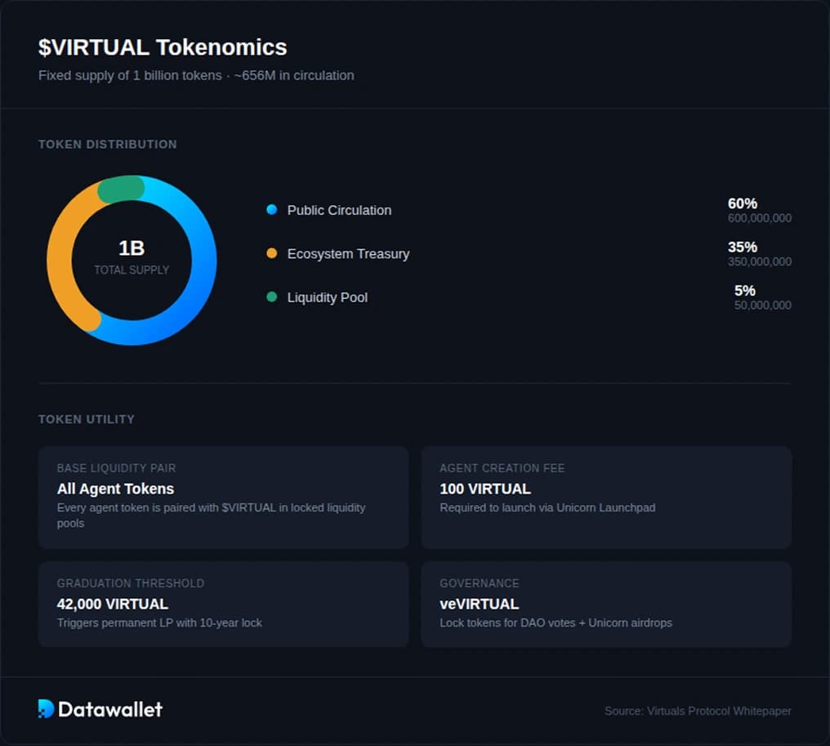Click the Datawallet logo icon
This screenshot has height=746, width=830.
coord(45,708)
